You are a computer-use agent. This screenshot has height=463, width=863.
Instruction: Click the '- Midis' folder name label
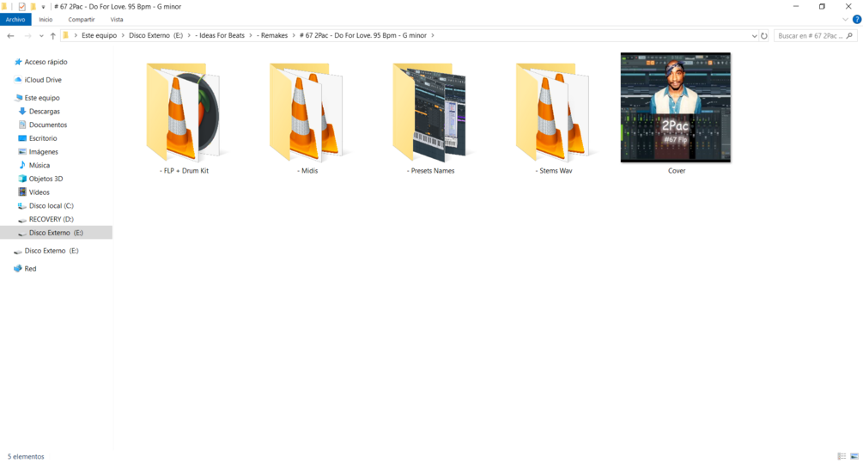click(x=307, y=171)
